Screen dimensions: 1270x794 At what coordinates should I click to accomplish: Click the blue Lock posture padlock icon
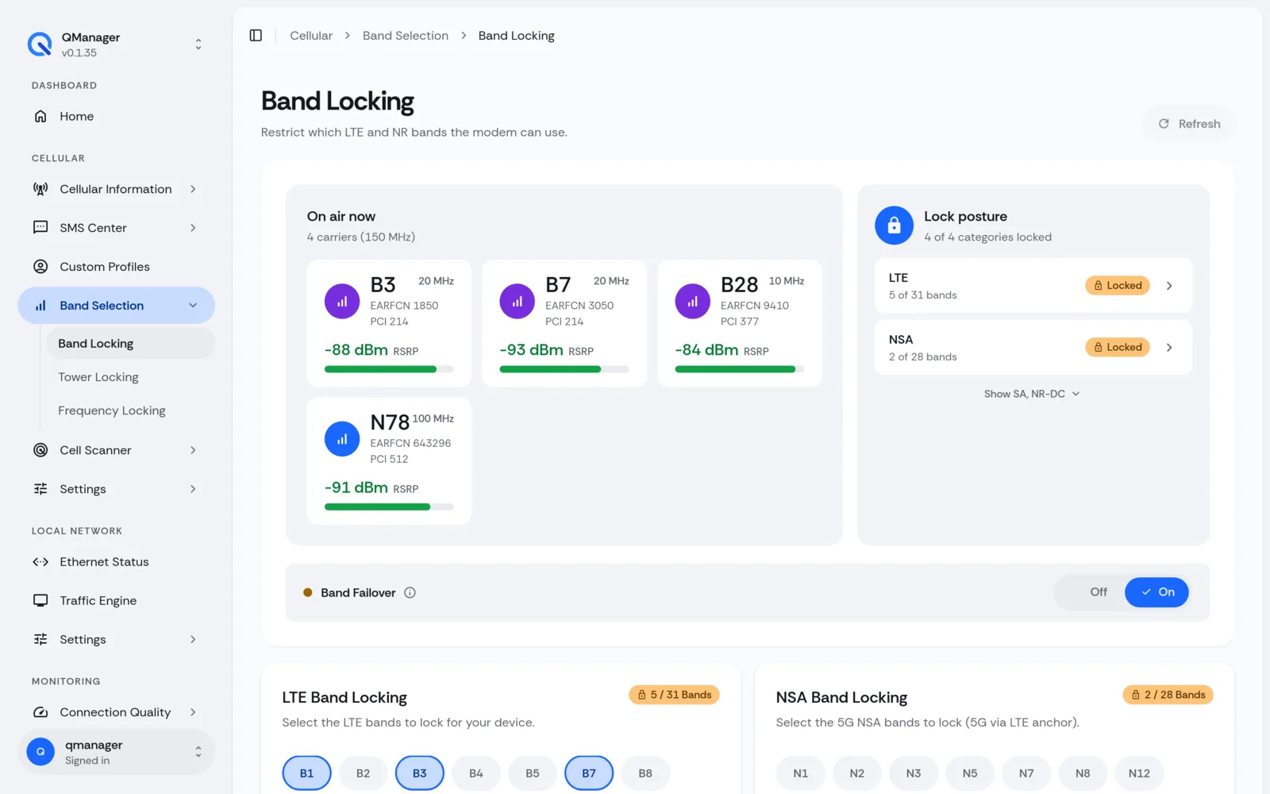pos(894,225)
